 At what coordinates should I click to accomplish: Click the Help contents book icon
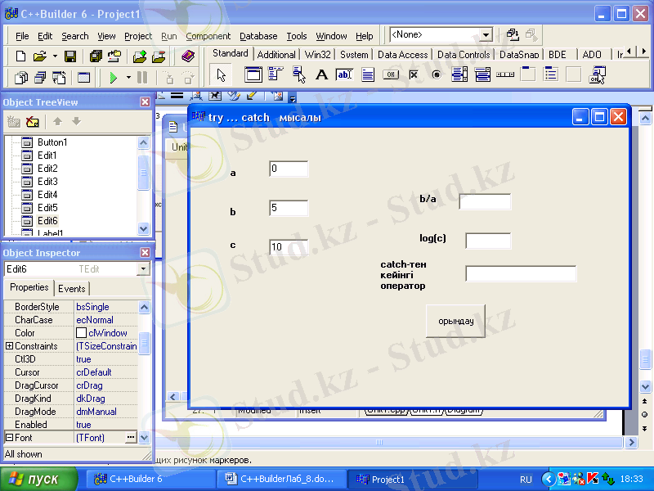(188, 56)
